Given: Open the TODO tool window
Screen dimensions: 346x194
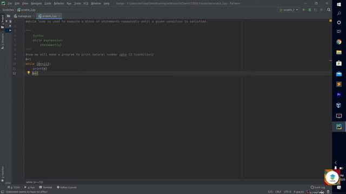Looking at the screenshot, I should [14, 188].
